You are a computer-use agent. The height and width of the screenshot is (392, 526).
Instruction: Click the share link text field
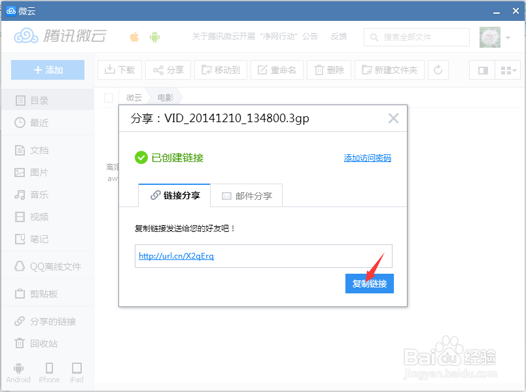(264, 256)
